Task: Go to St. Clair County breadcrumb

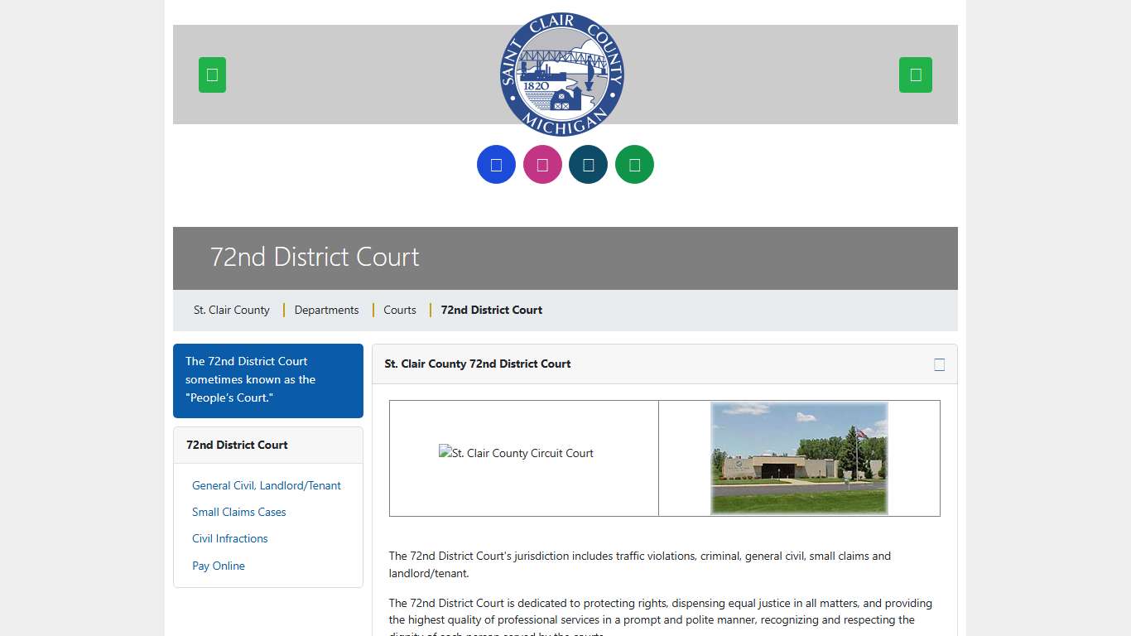Action: pos(232,310)
